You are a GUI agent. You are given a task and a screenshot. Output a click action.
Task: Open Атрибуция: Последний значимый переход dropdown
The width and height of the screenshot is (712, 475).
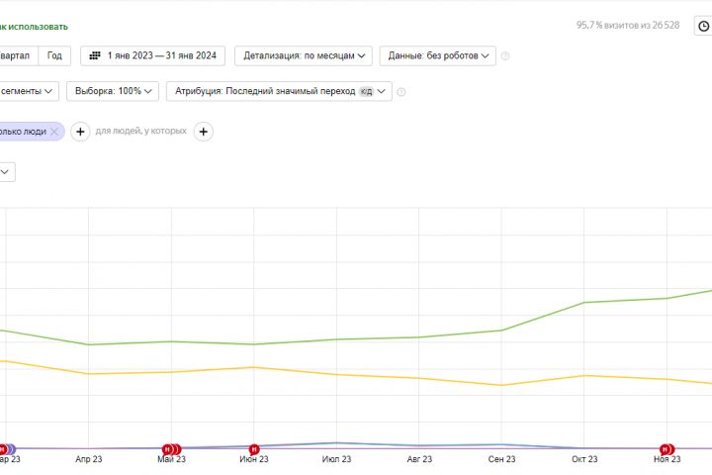279,91
